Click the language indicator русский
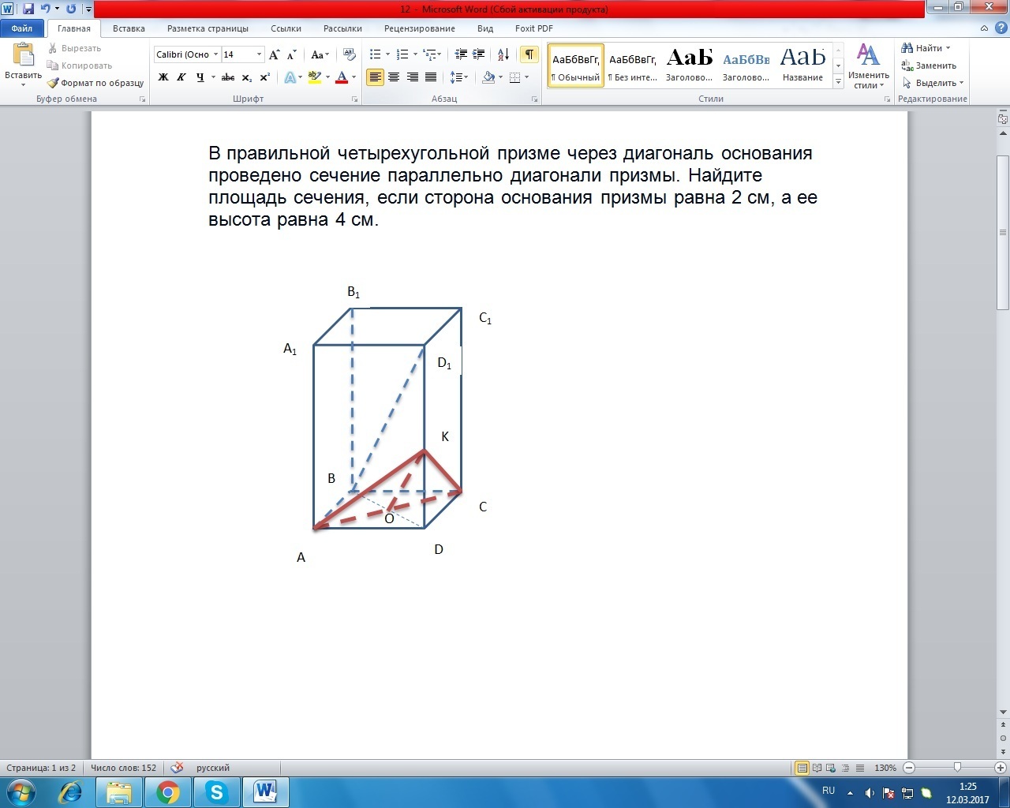 coord(213,768)
